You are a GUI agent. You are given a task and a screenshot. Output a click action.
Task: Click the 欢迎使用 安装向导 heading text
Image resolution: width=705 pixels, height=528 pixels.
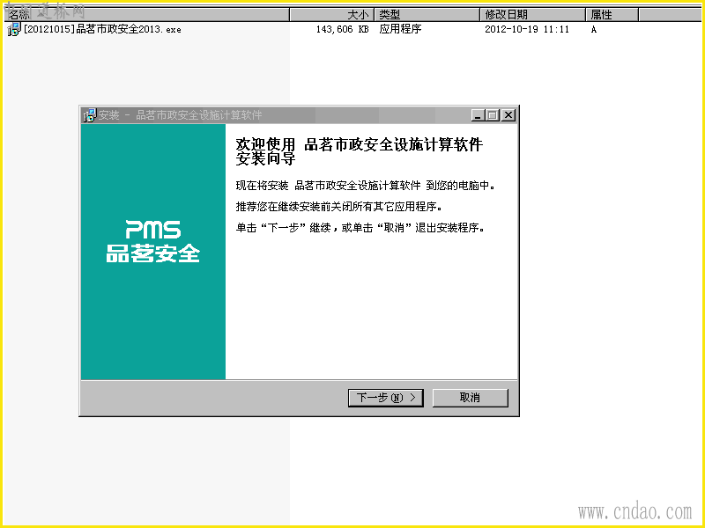tap(360, 151)
